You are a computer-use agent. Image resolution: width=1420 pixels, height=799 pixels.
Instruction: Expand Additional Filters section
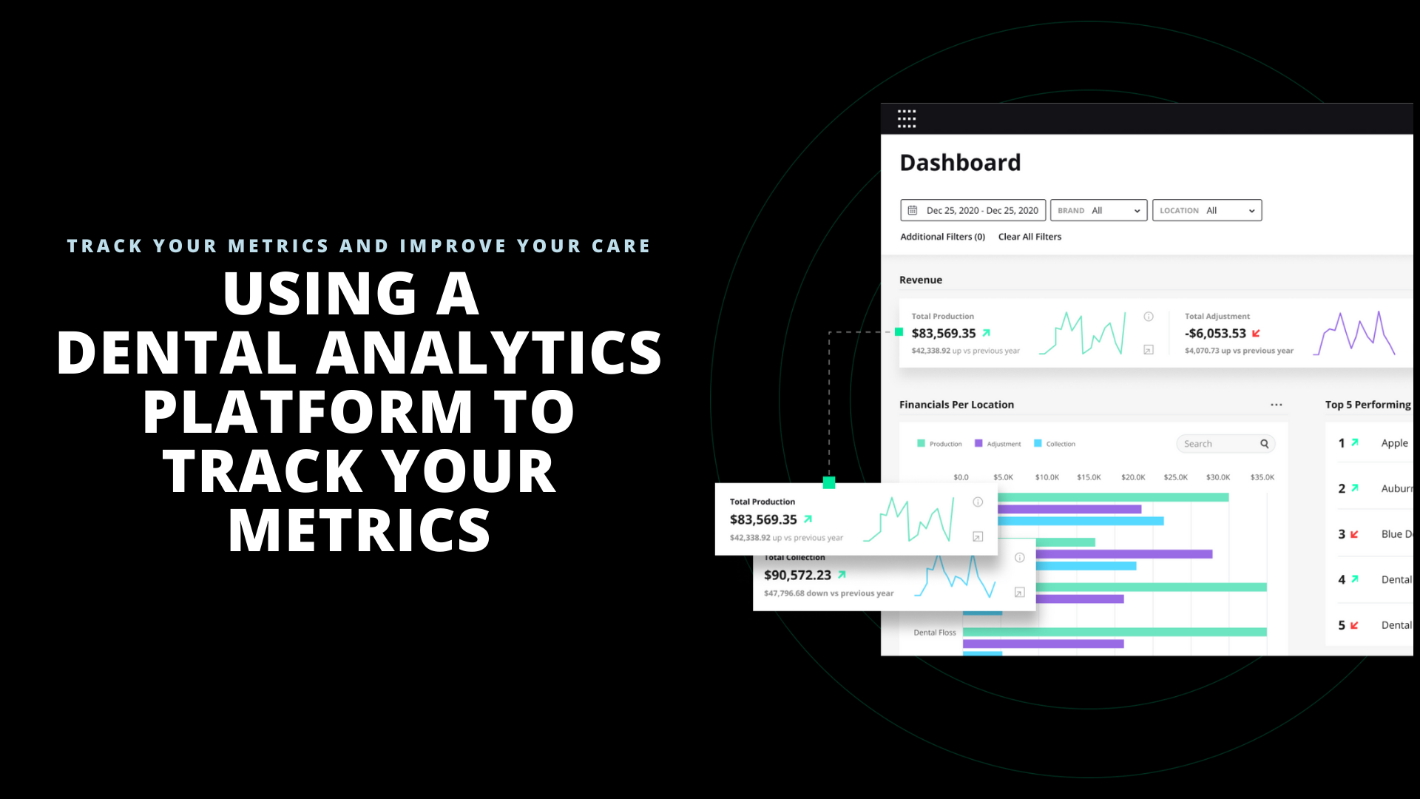(941, 236)
